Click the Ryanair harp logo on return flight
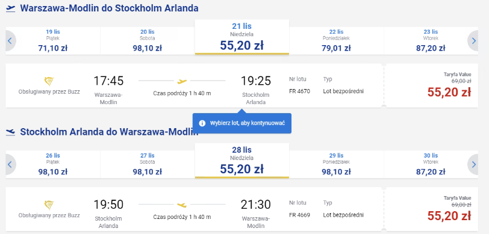This screenshot has height=234, width=489. pos(49,205)
